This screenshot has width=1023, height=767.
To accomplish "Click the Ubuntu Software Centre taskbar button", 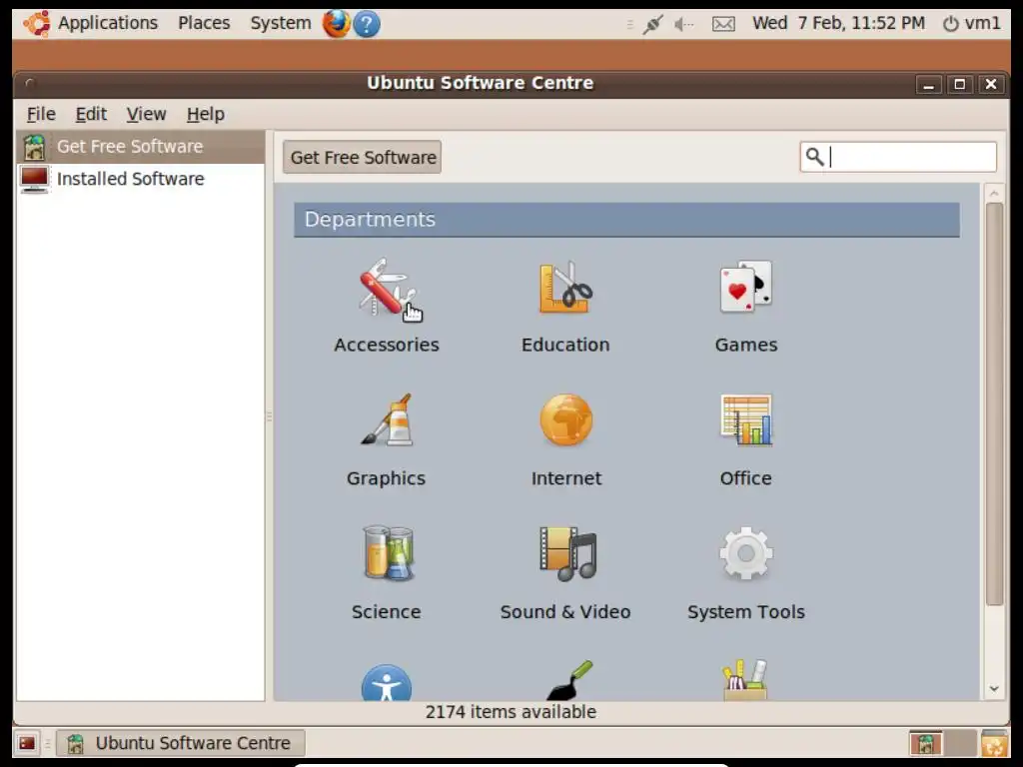I will coord(181,743).
